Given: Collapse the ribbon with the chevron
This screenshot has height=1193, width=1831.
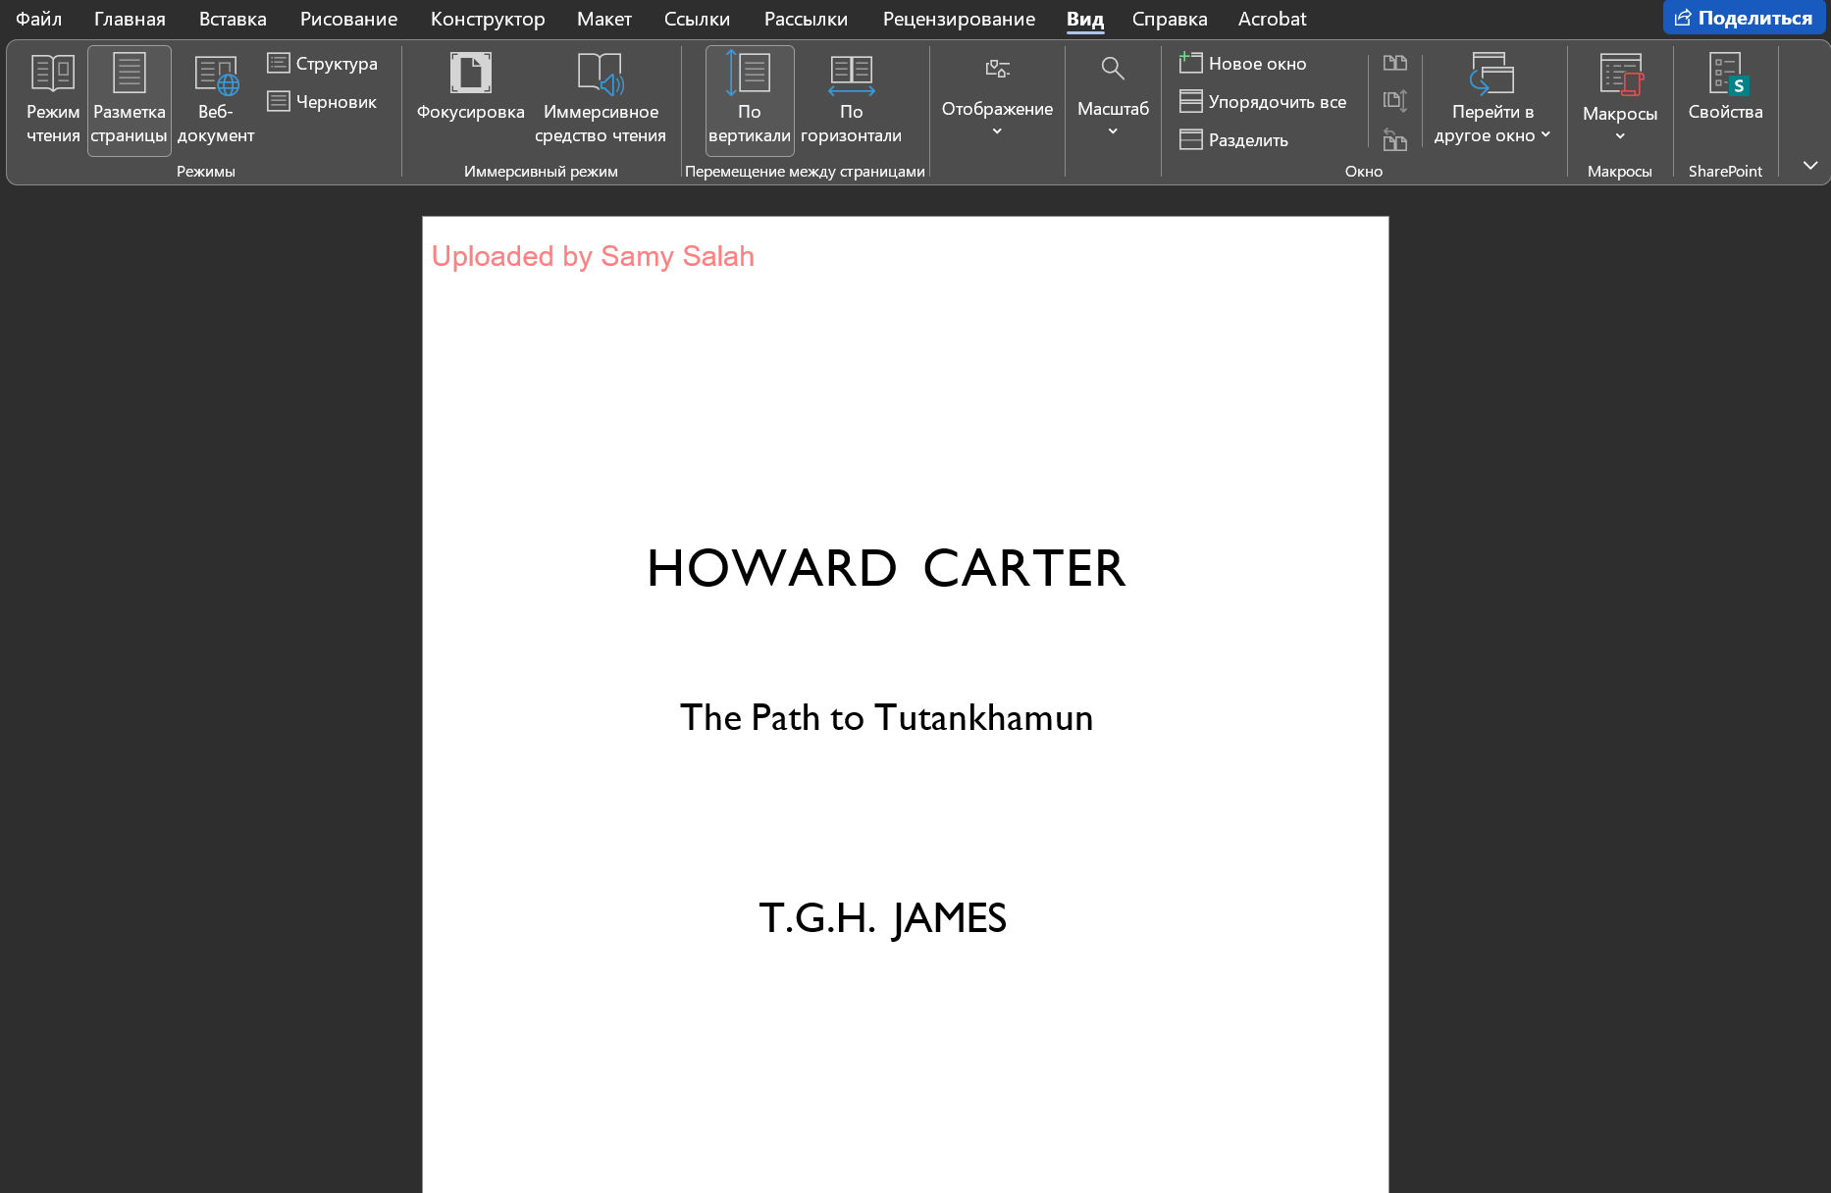Looking at the screenshot, I should pos(1810,165).
